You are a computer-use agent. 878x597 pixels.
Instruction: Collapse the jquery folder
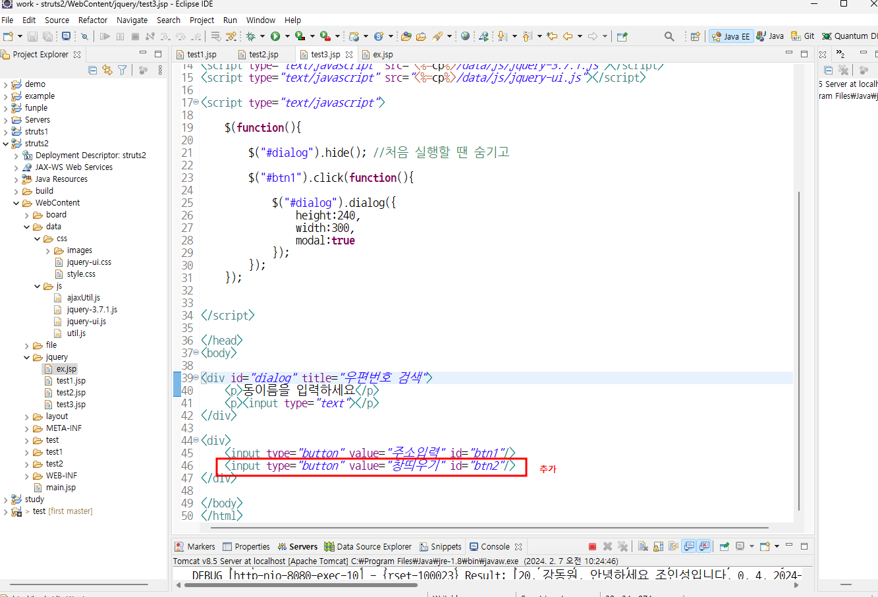point(26,357)
